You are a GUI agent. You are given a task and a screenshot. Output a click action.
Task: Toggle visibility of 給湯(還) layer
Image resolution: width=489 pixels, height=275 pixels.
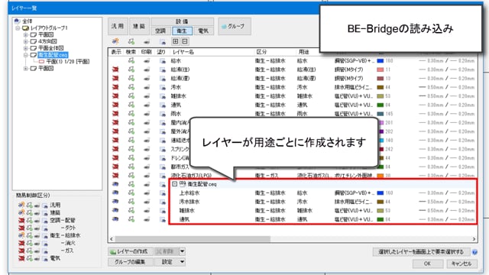pos(115,78)
